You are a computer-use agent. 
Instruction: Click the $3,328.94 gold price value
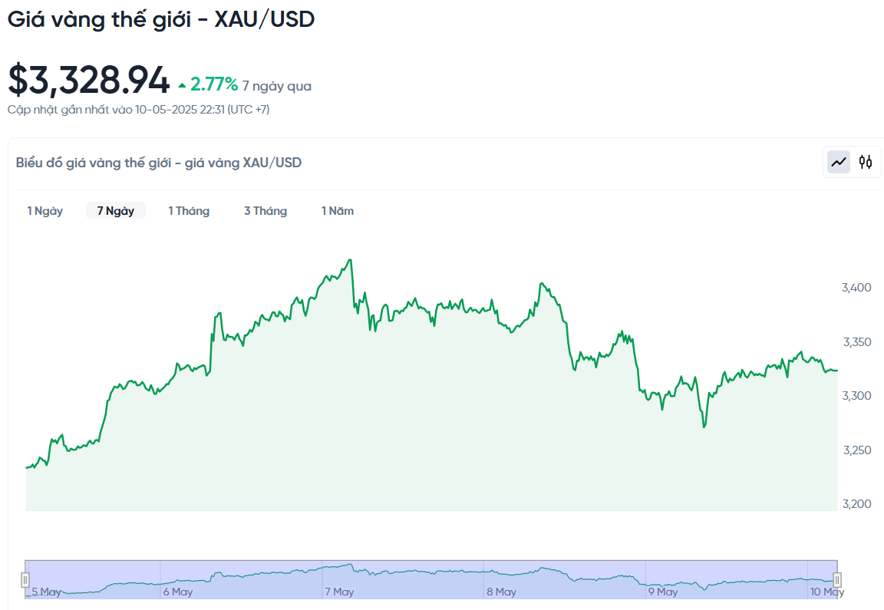[x=88, y=81]
